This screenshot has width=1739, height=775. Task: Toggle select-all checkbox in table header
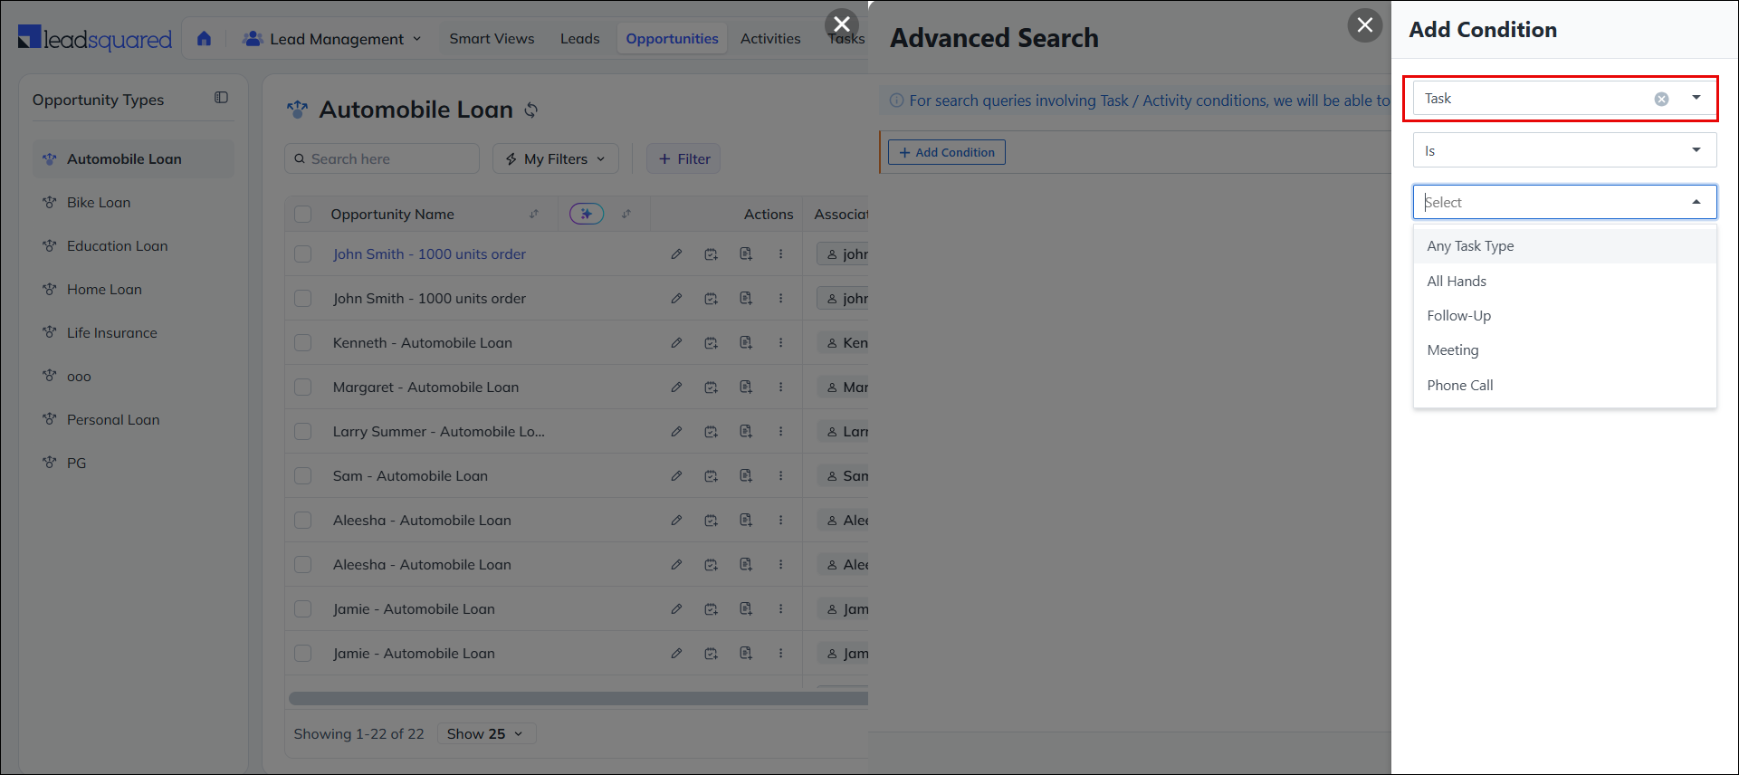pos(303,215)
